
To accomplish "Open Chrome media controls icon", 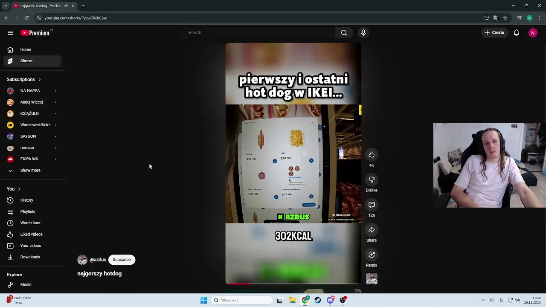I will [519, 18].
